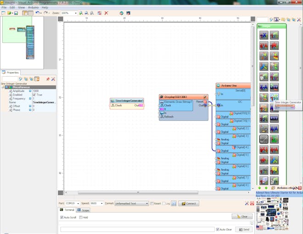303x234 pixels.
Task: Expand the Undo history dropdown arrow
Action: coord(41,13)
